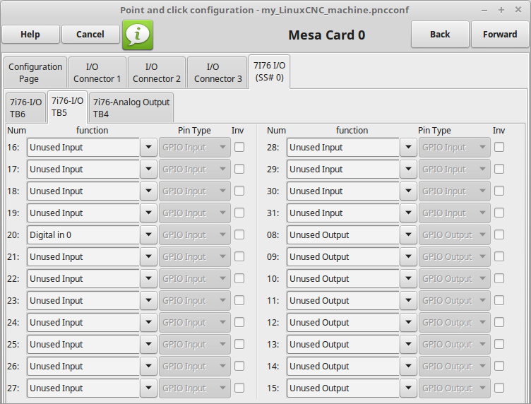Screen dimensions: 531x404
Task: Open the I/O Connector 1 tab
Action: tap(97, 73)
